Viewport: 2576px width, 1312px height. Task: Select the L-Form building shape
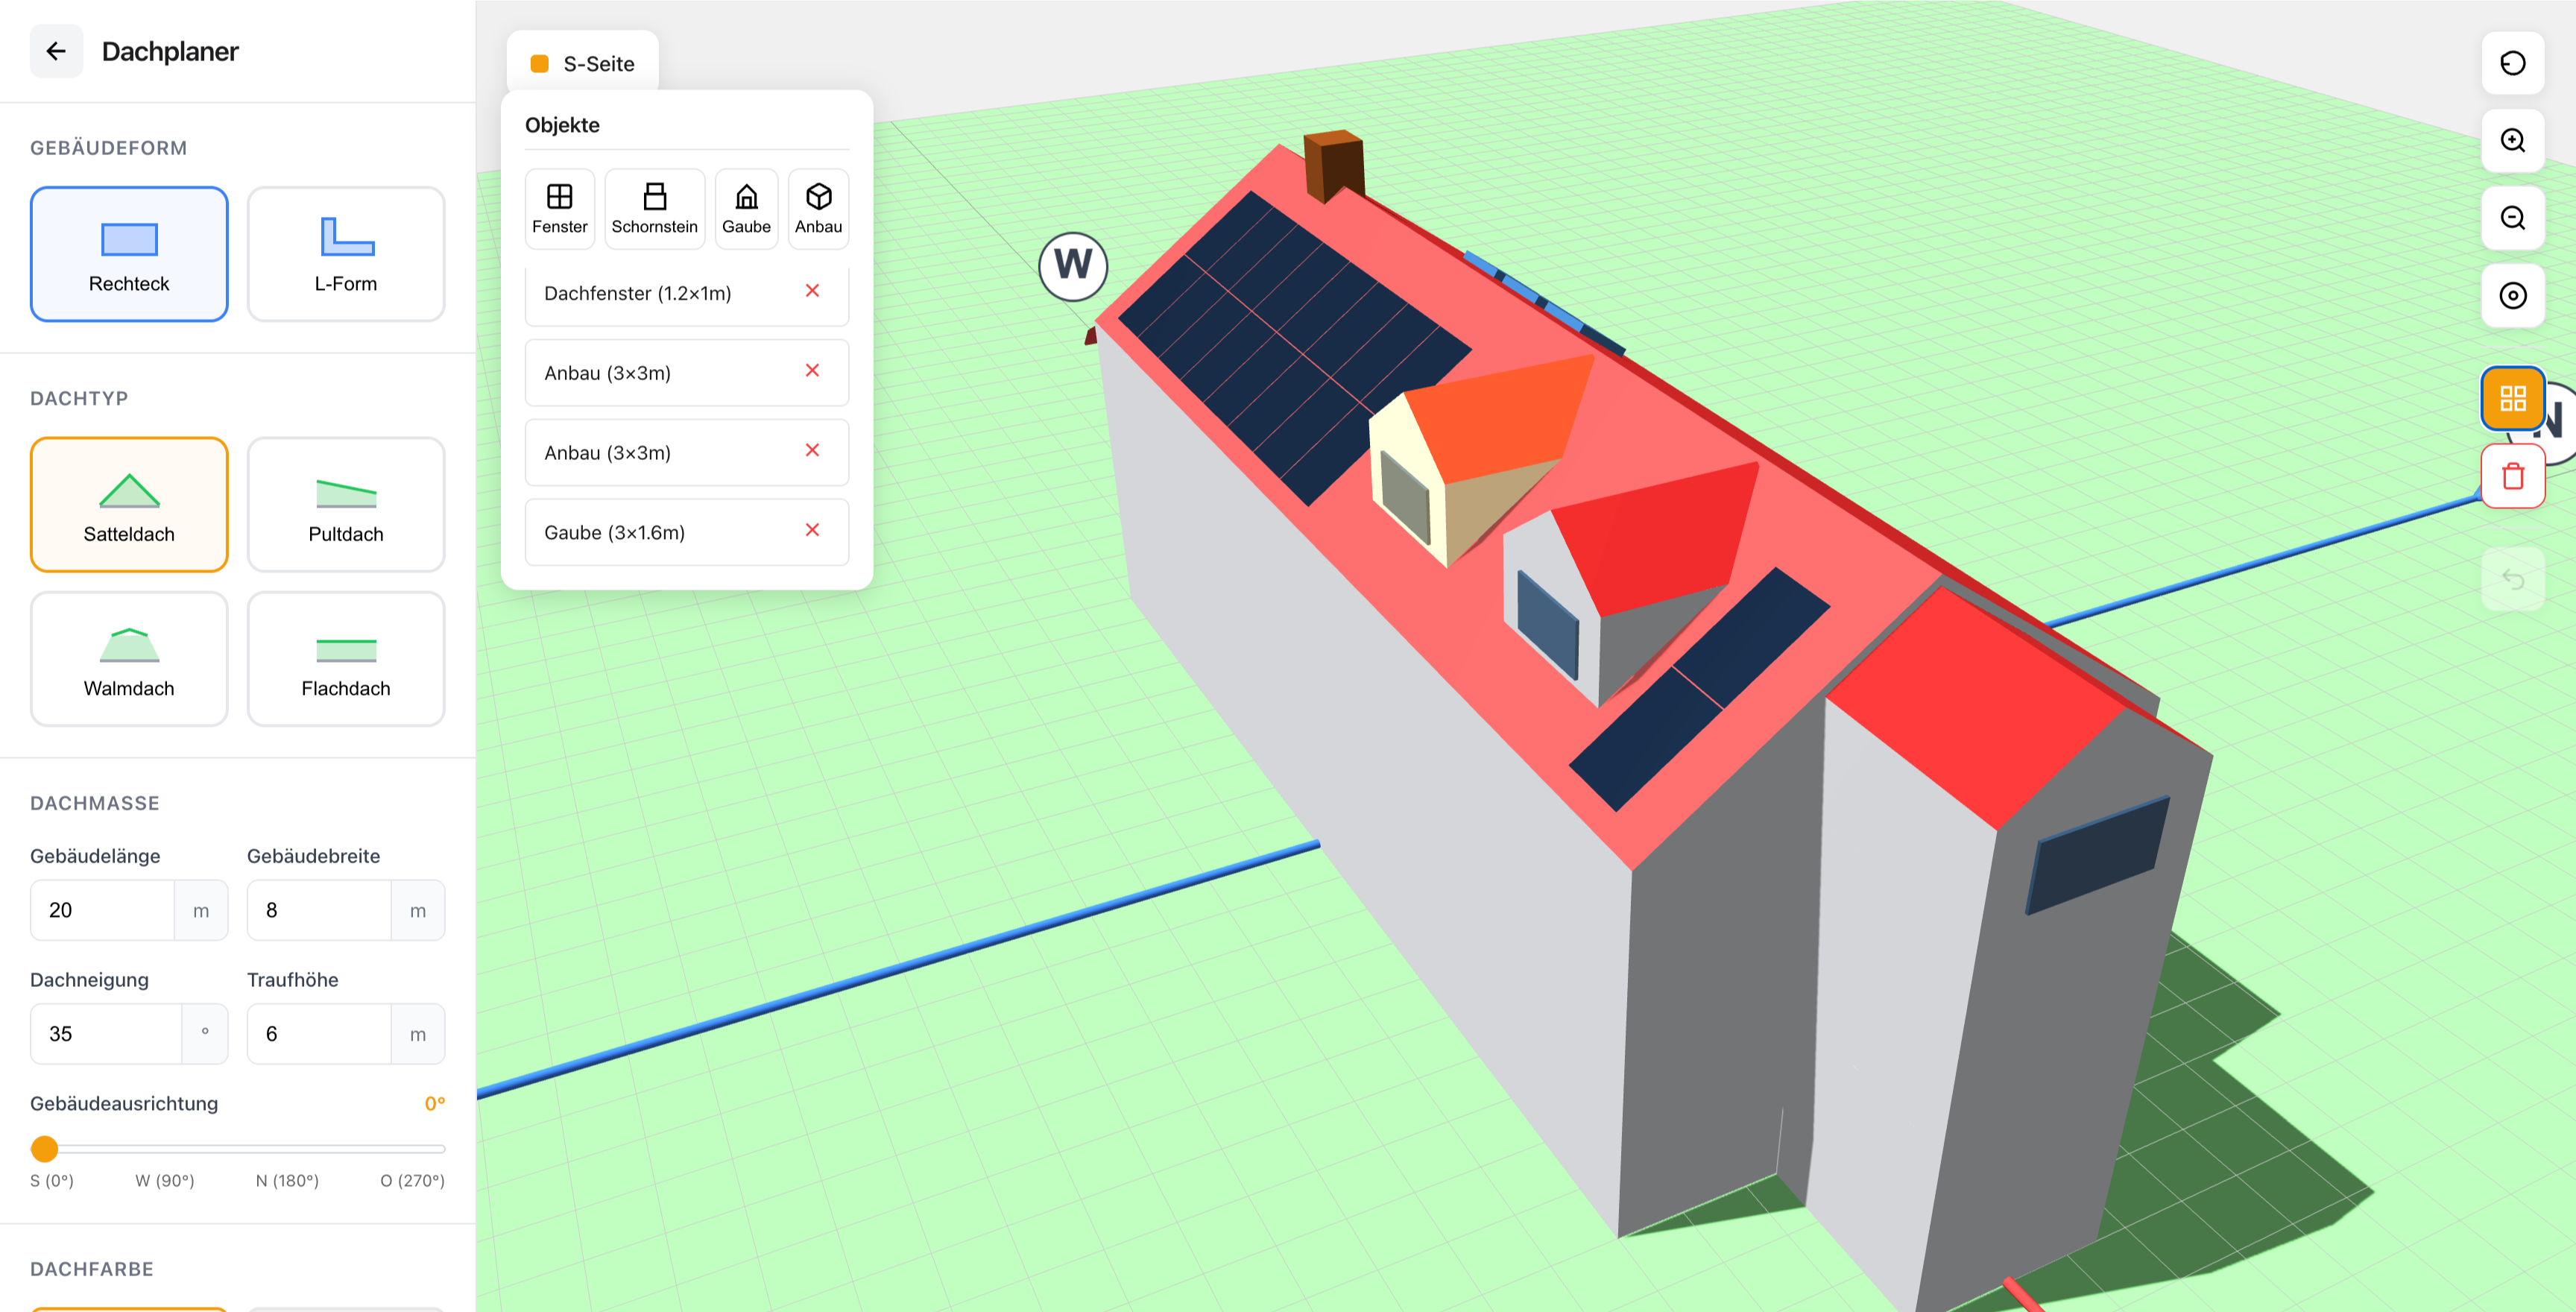coord(345,254)
